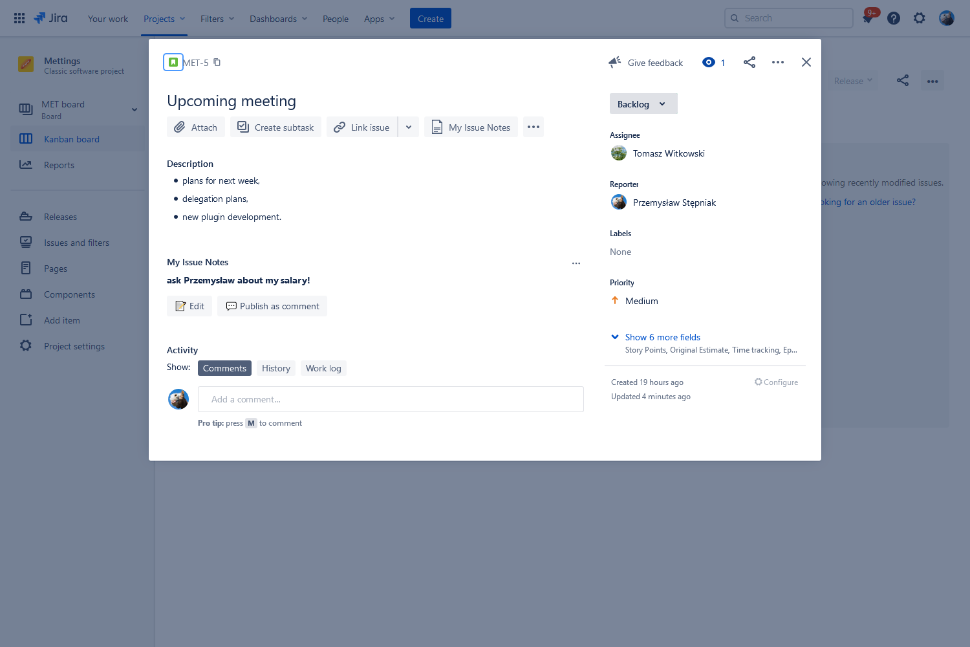Click the description text 'delegation plans,'
The width and height of the screenshot is (970, 647).
[215, 199]
